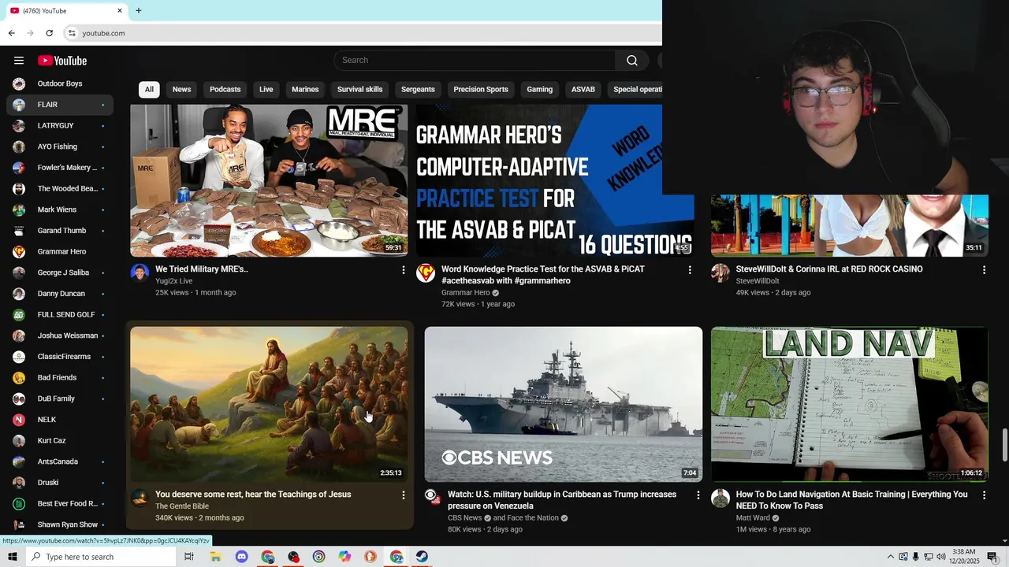Image resolution: width=1009 pixels, height=567 pixels.
Task: Show hidden system tray icons
Action: tap(891, 557)
